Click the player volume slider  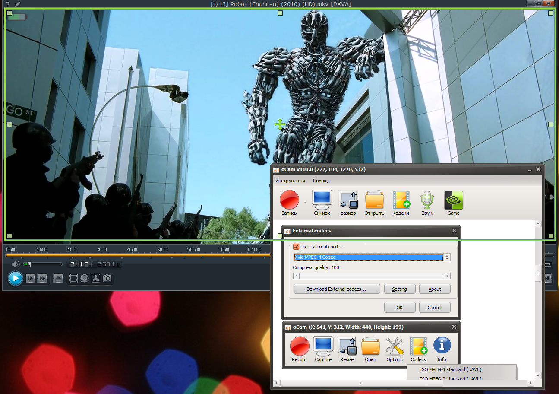pos(43,264)
